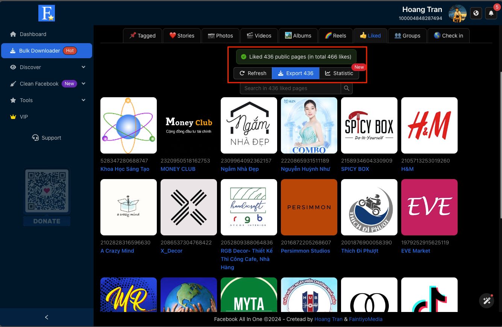
Task: Select the Liked tab
Action: click(370, 36)
